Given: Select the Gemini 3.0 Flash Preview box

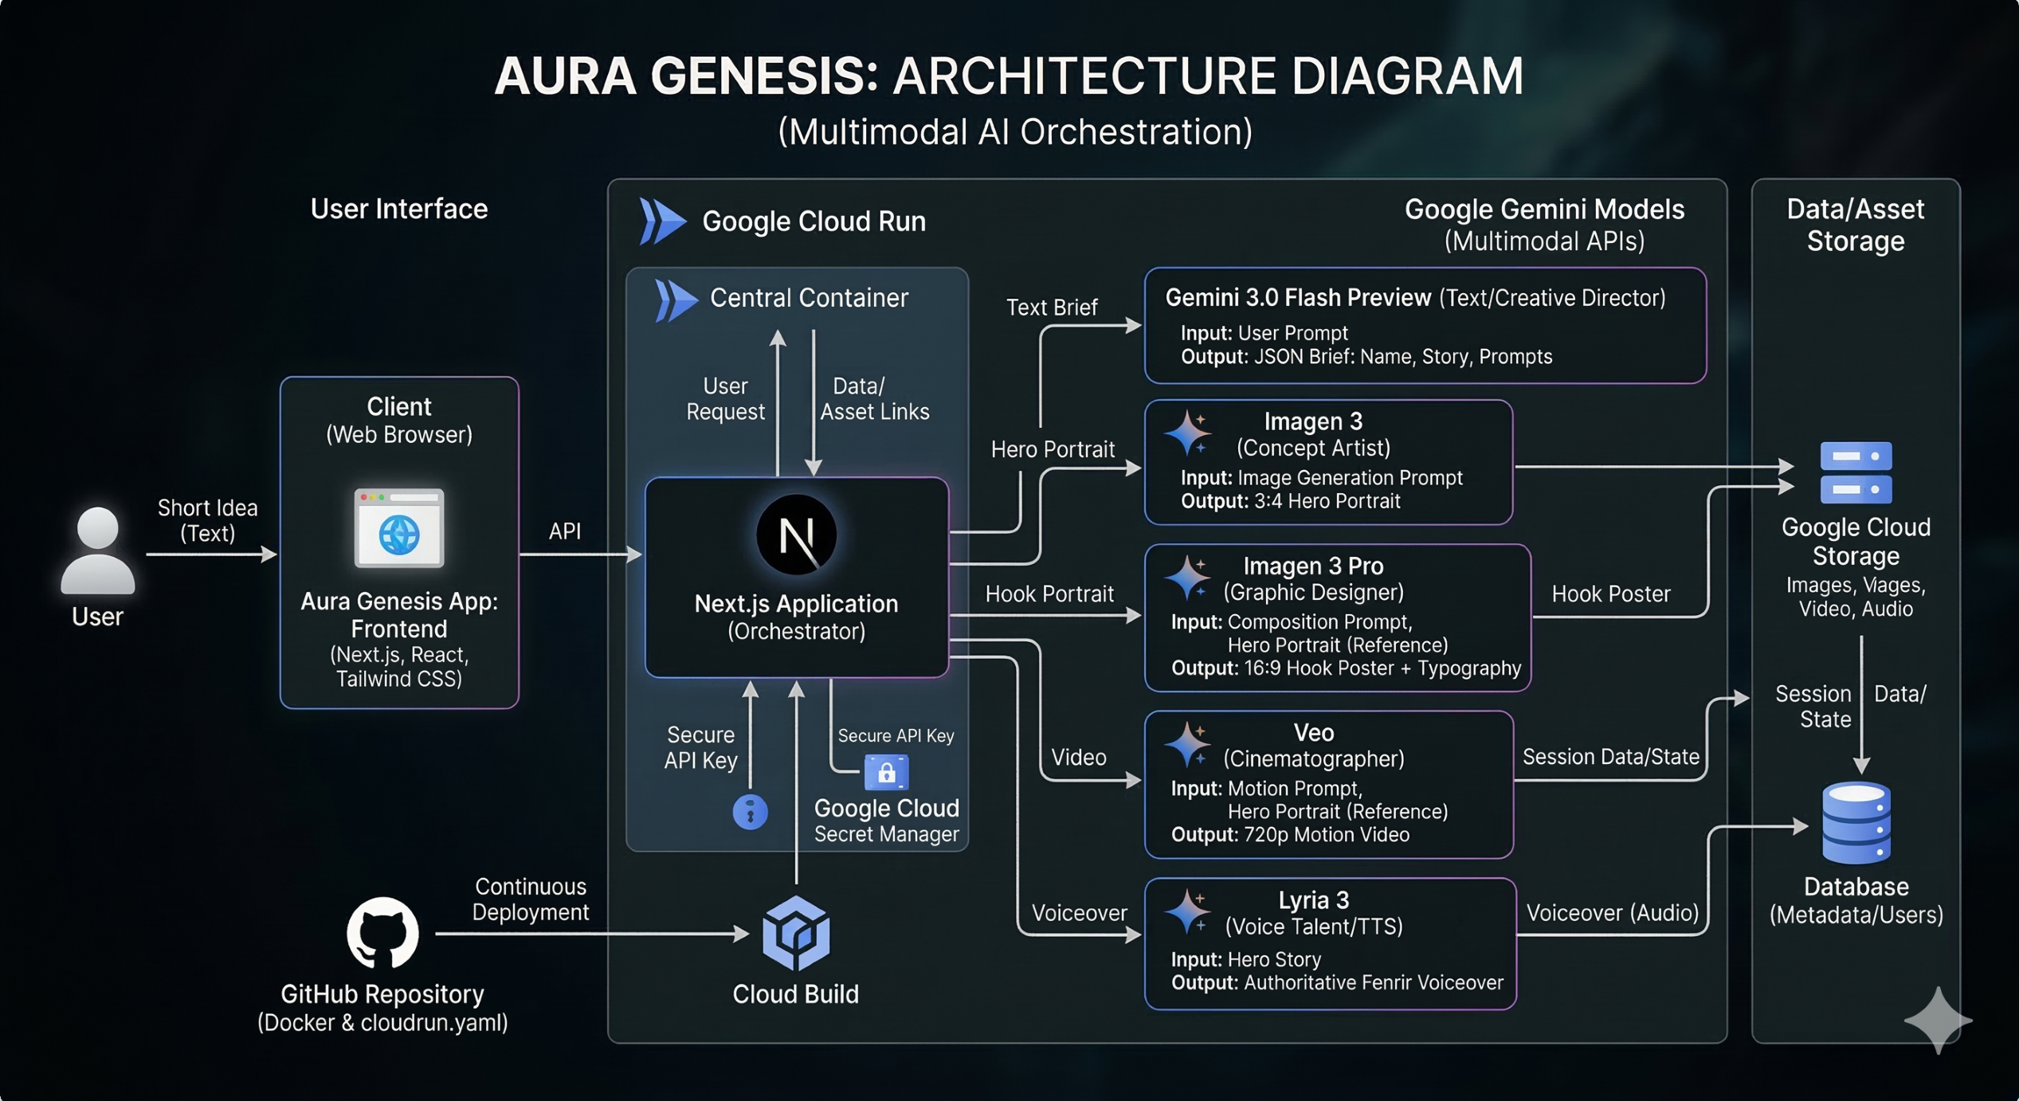Looking at the screenshot, I should click(x=1425, y=326).
